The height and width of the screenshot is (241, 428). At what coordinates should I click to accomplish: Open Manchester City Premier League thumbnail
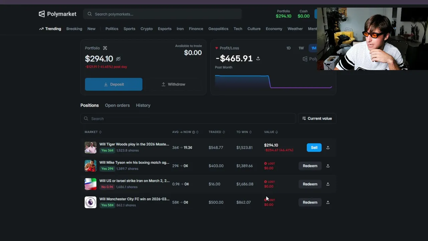point(90,202)
